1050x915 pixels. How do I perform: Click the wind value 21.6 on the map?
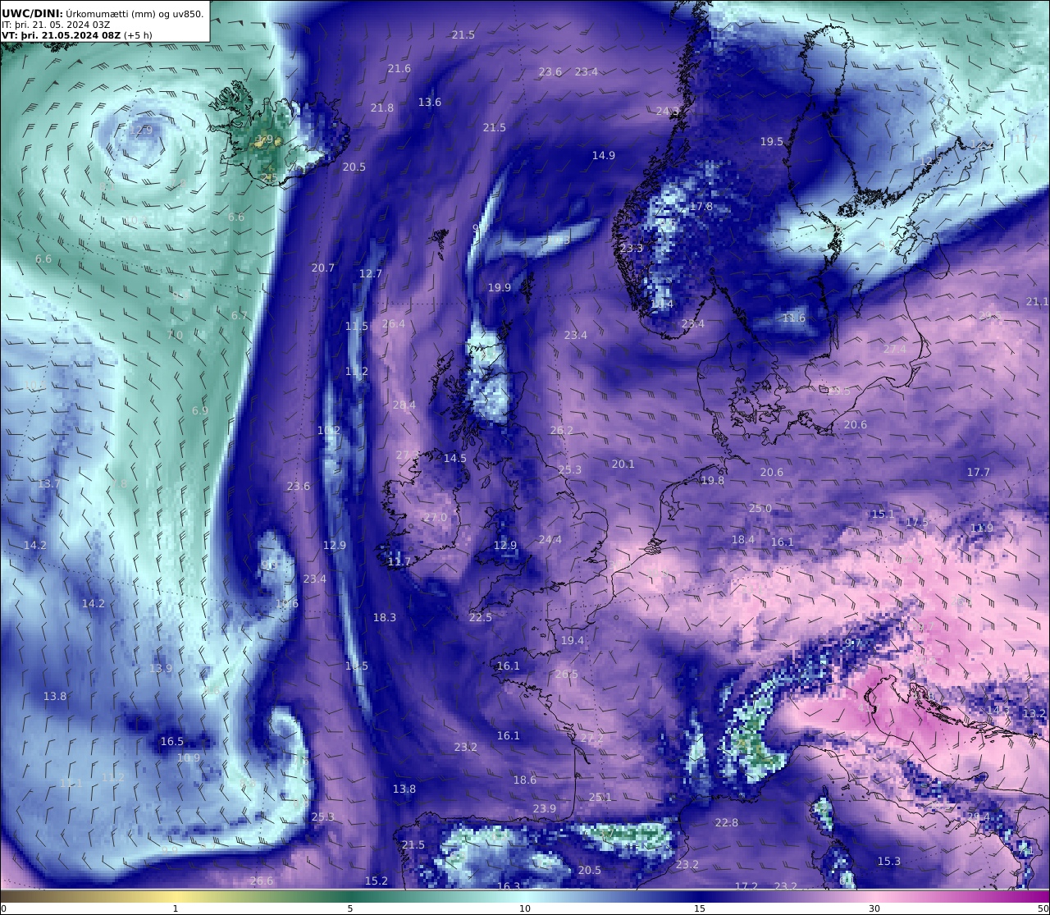399,69
